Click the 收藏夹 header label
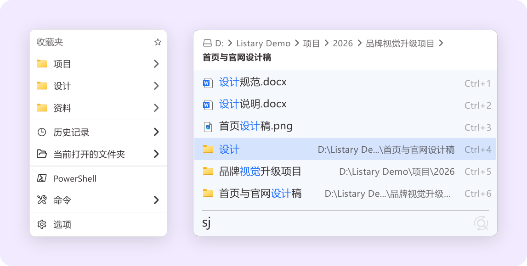 coord(50,42)
